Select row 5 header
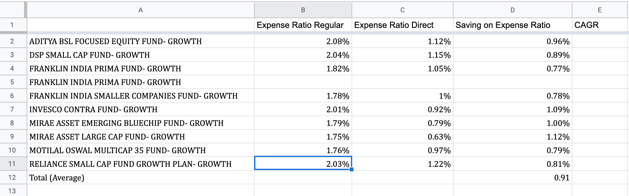 pos(12,82)
